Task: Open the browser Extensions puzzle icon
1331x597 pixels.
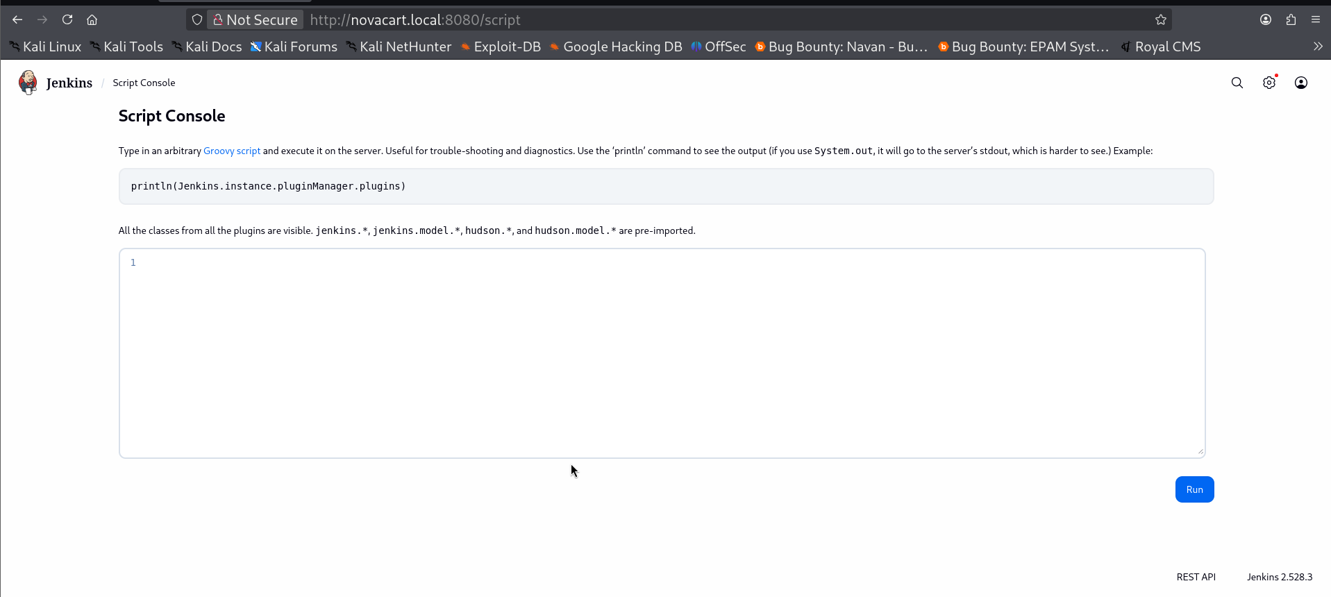Action: tap(1291, 19)
